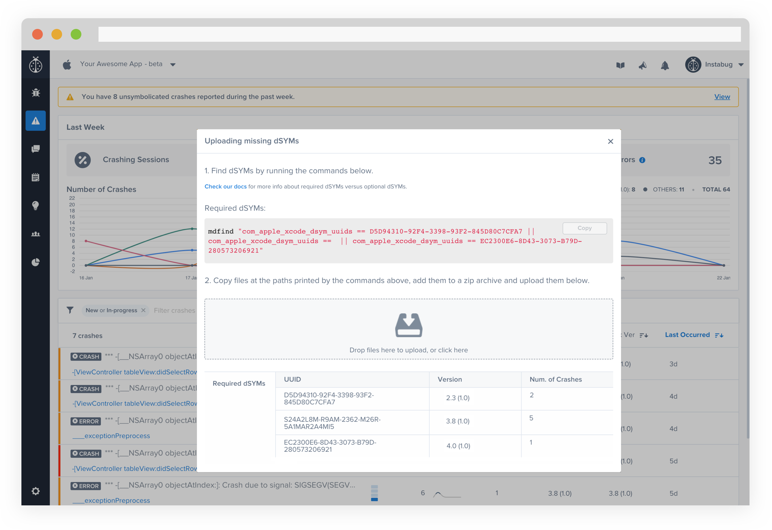Open the announcements megaphone icon

[642, 65]
